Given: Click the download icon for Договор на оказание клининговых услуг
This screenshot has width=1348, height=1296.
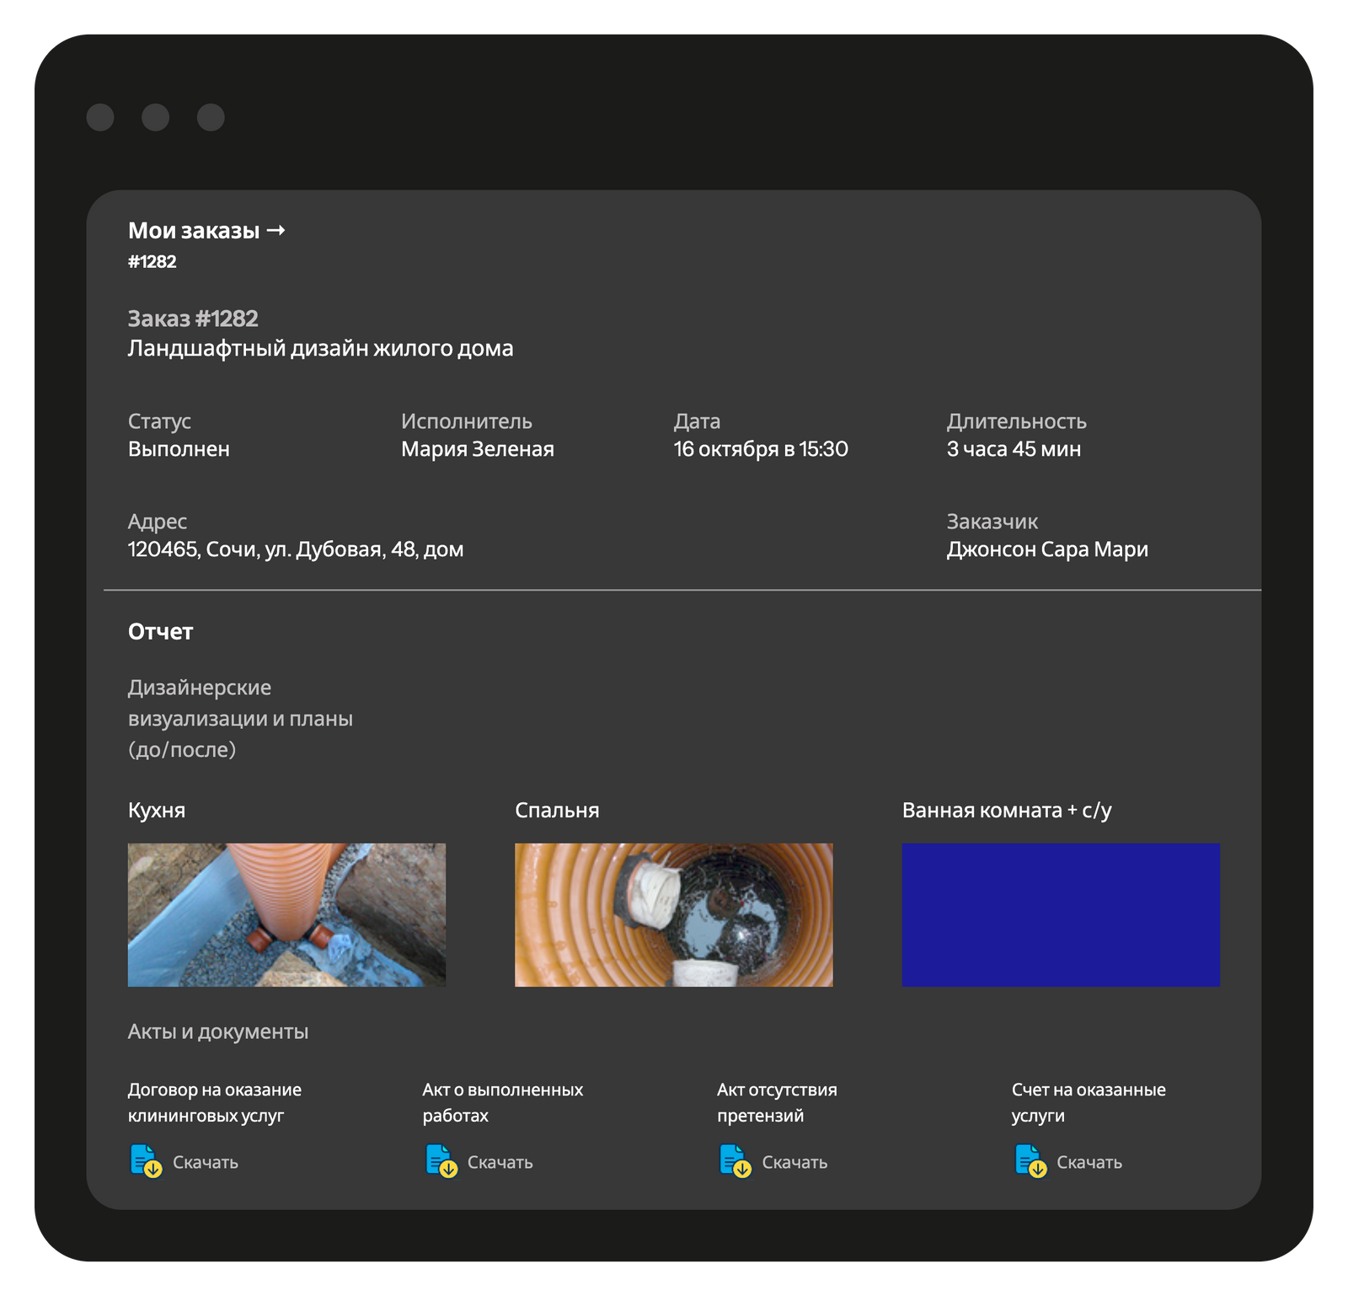Looking at the screenshot, I should click(146, 1160).
